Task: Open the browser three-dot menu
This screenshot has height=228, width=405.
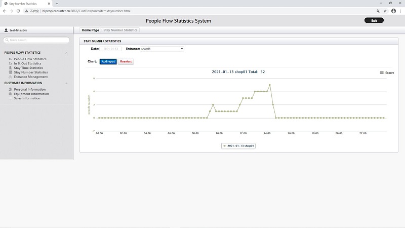Action: [x=400, y=11]
